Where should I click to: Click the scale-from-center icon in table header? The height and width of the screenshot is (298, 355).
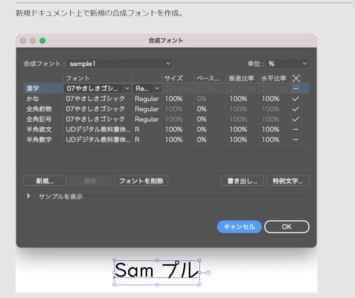click(x=296, y=78)
